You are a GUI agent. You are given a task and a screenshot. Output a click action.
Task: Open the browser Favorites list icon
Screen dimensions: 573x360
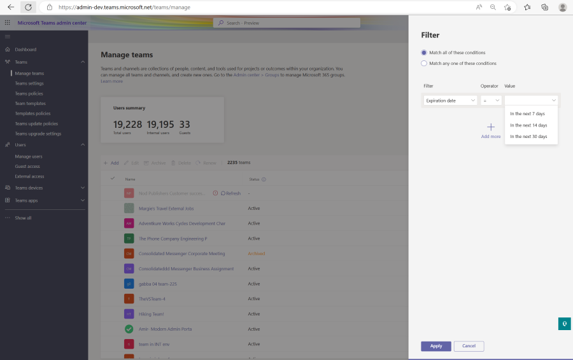[527, 7]
